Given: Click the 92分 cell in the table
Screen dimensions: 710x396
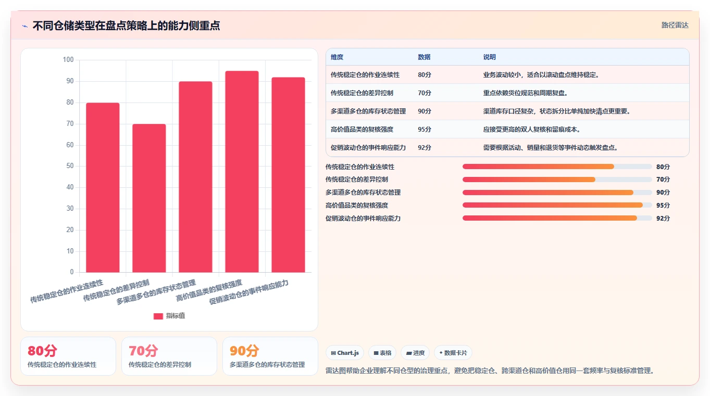Looking at the screenshot, I should click(x=425, y=147).
